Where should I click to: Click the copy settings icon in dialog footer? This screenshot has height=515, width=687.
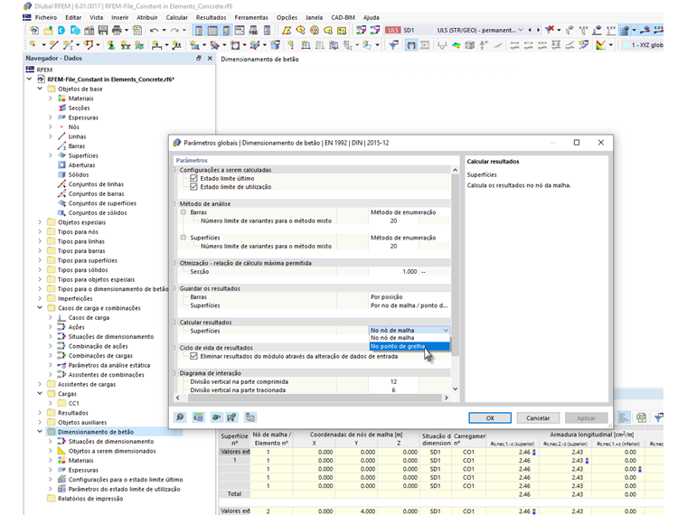pos(250,417)
